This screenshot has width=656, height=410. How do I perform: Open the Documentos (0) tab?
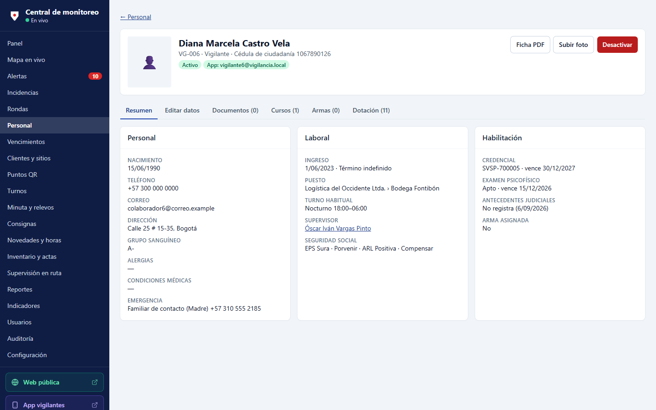click(x=235, y=110)
